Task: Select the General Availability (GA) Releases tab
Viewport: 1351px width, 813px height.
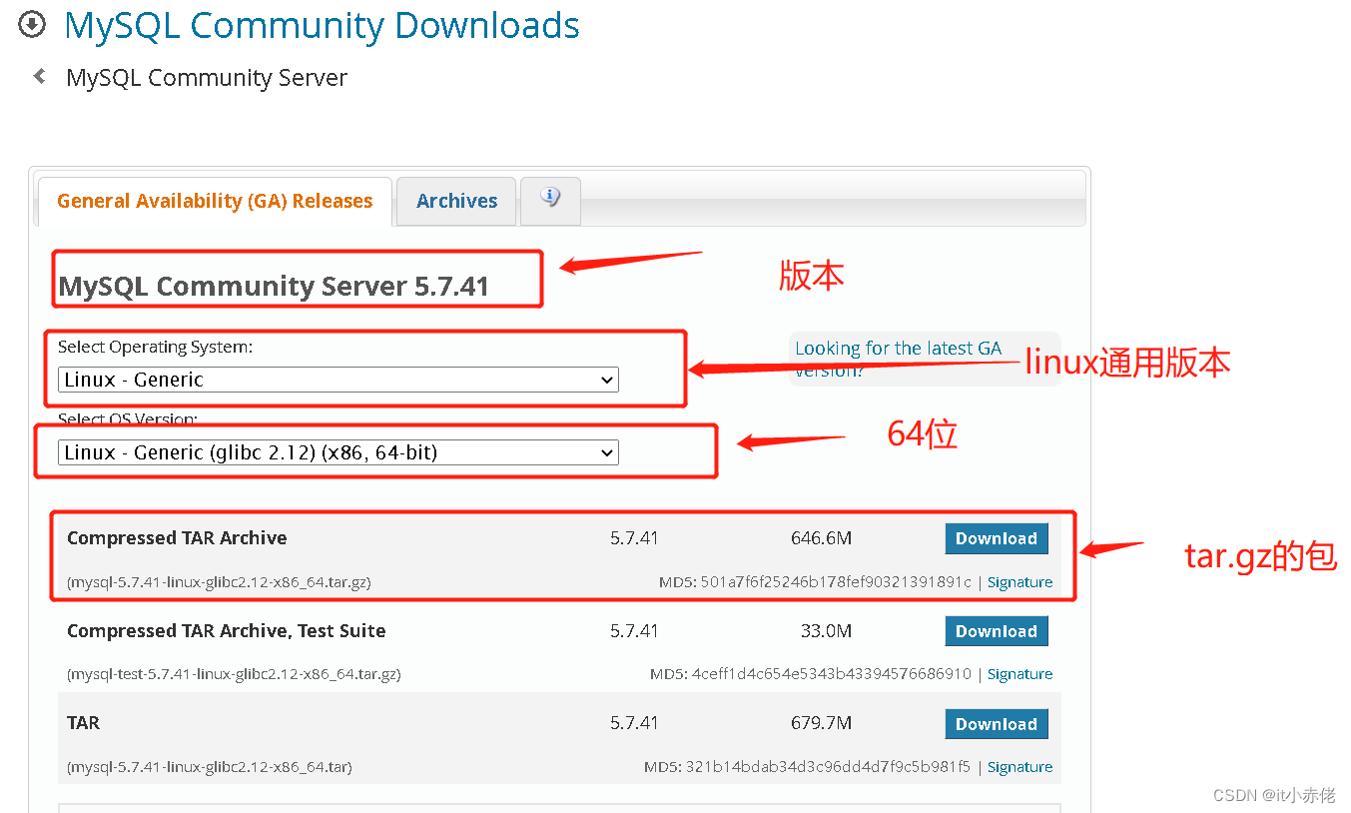Action: [214, 200]
